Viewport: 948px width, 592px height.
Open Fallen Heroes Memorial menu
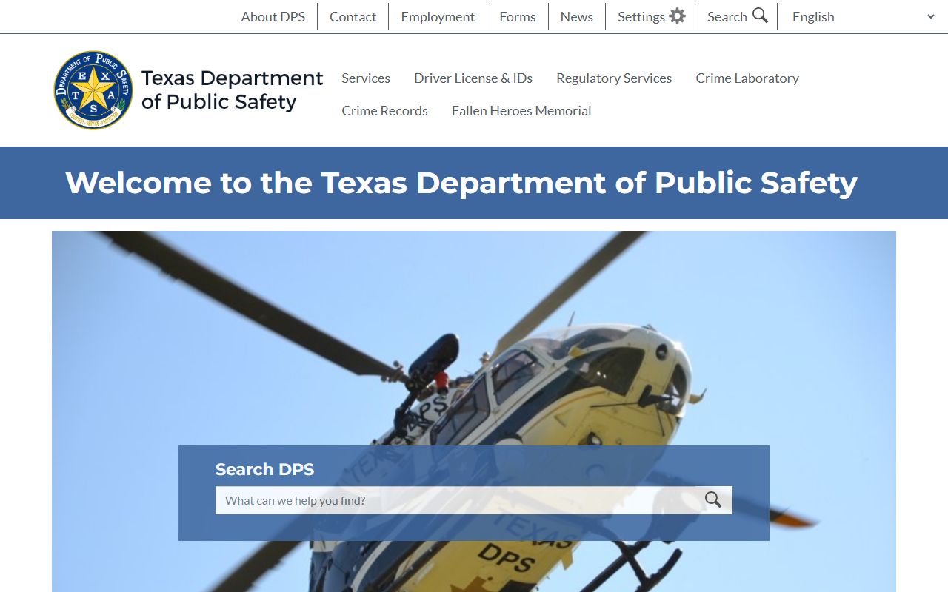(x=521, y=111)
